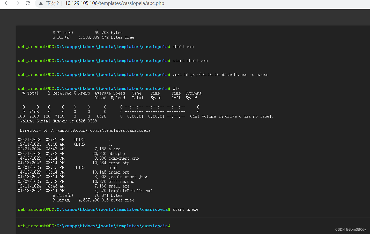Click the not-secure warning triangle icon
The image size is (370, 234).
(41, 3)
